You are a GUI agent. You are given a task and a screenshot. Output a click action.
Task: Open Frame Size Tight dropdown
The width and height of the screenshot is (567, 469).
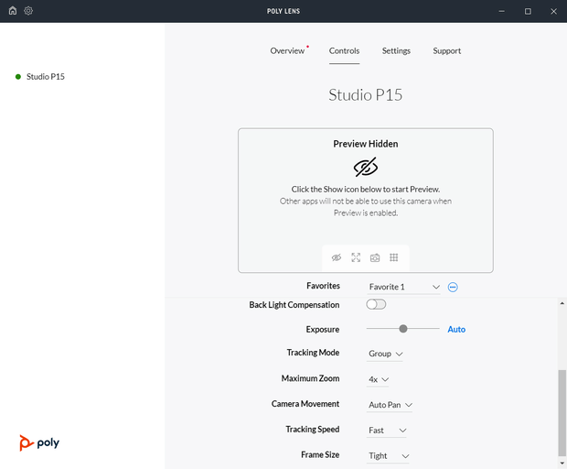point(389,455)
